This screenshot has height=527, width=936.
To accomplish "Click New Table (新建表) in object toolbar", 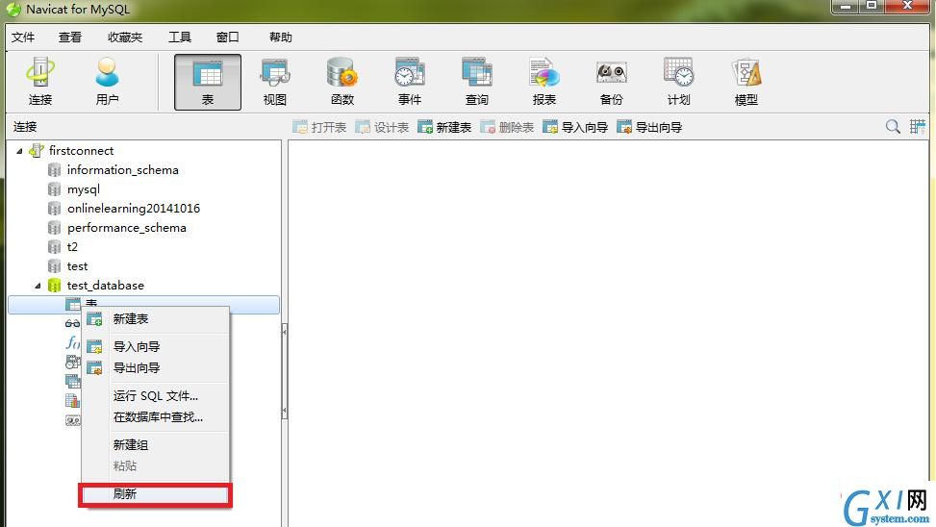I will click(x=444, y=127).
